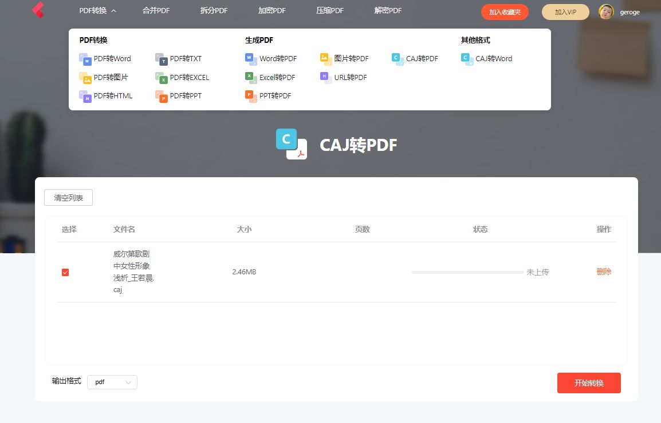Click the upload progress bar
661x423 pixels.
pyautogui.click(x=467, y=272)
